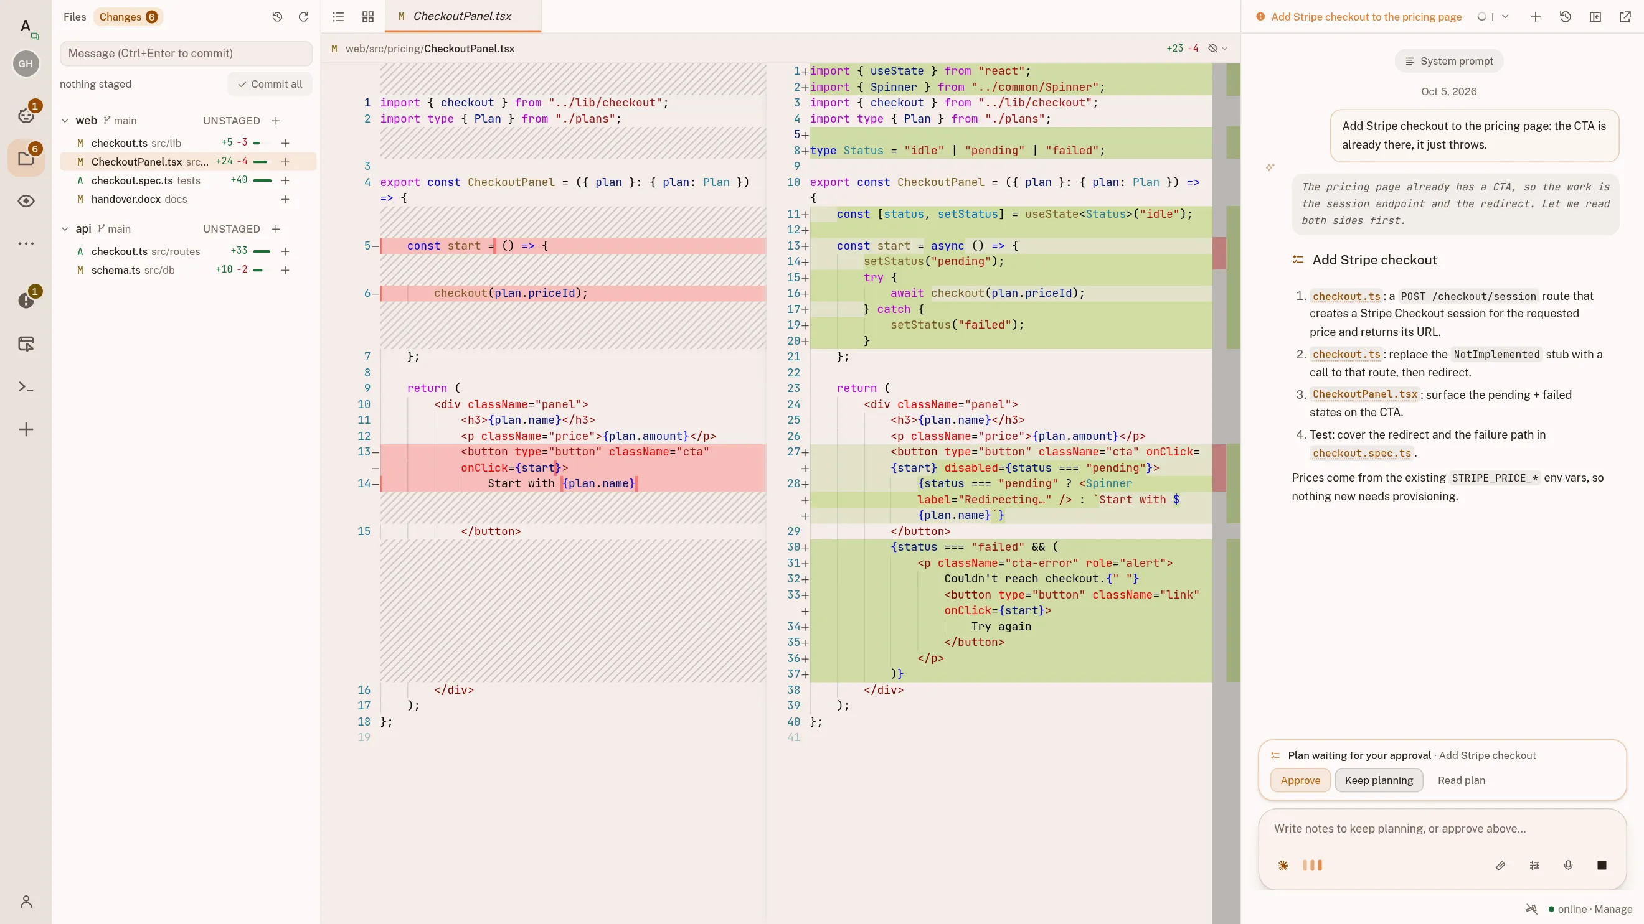
Task: Open chat settings sliders icon
Action: tap(1535, 865)
